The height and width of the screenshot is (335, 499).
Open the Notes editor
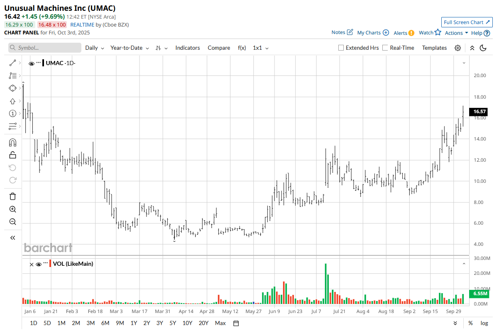[x=342, y=32]
